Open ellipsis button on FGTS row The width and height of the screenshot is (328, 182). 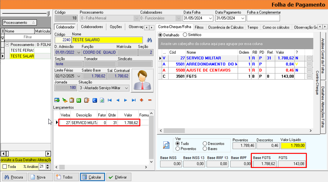click(309, 76)
